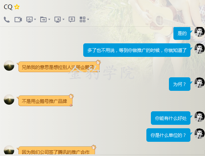
Task: Expand the remote desktop dropdown arrow
Action: (63, 19)
